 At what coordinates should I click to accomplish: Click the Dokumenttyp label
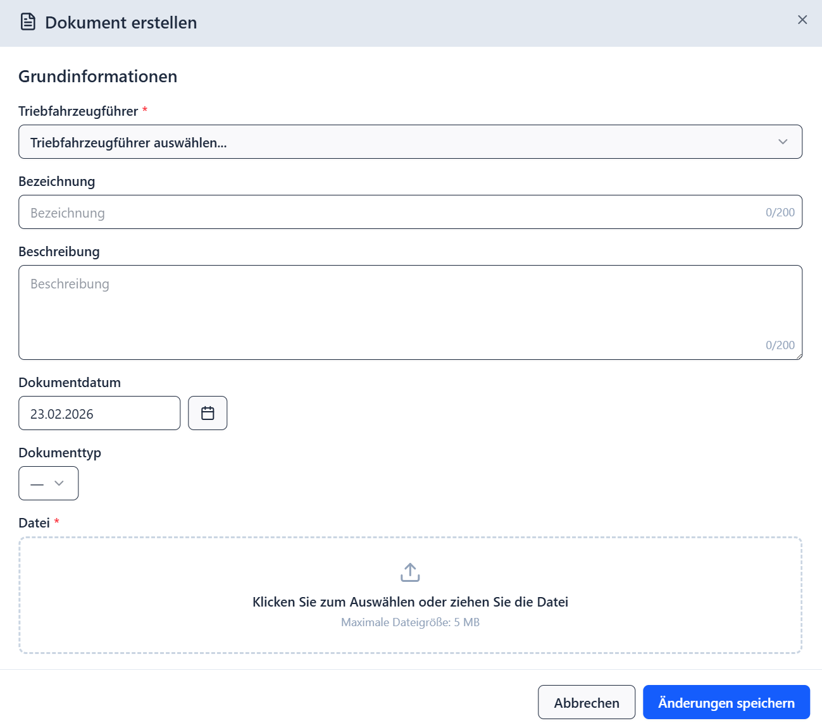[59, 453]
